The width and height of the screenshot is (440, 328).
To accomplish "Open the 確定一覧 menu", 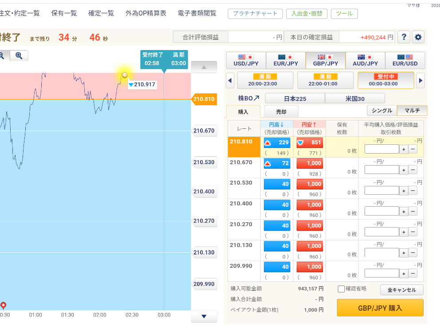I will pos(101,13).
